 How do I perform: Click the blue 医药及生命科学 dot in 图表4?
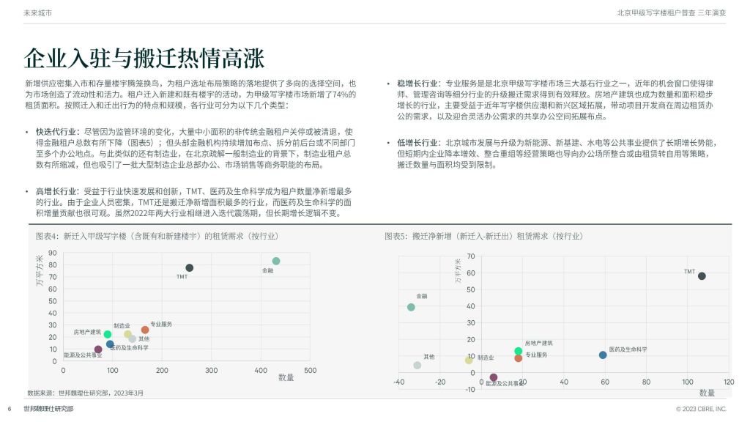click(x=110, y=344)
